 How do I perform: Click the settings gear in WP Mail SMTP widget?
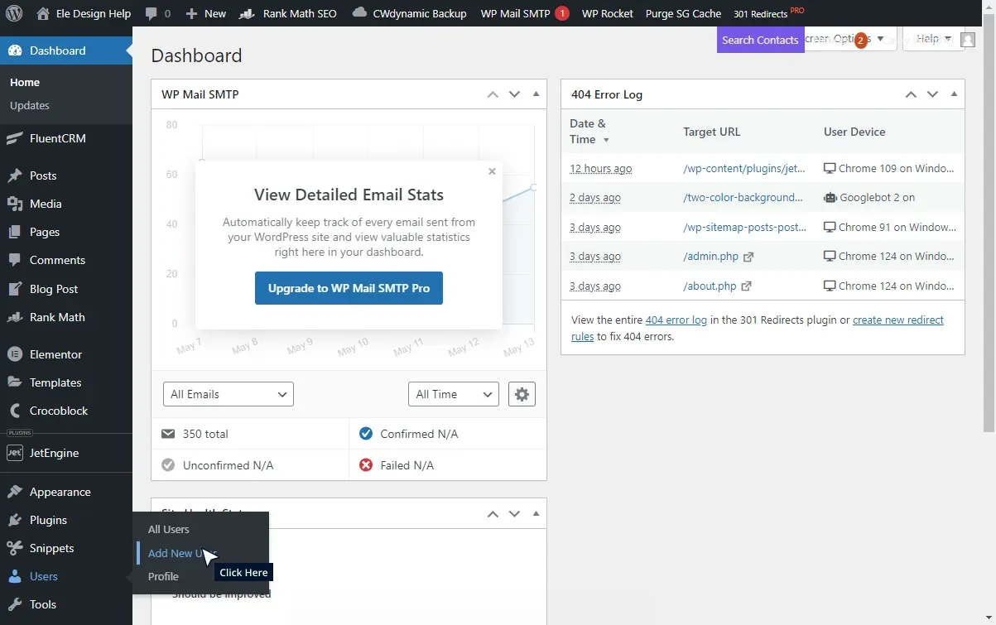coord(522,394)
